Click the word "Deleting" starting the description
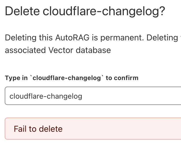The width and height of the screenshot is (181, 148). click(x=21, y=38)
